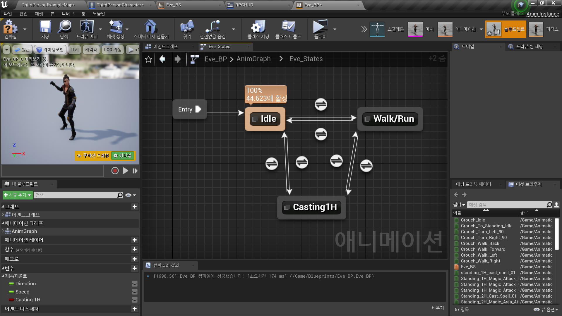Select the transition rule icon above Idle-Walk/Run arrow
Screen dimensions: 562x316
[x=321, y=104]
